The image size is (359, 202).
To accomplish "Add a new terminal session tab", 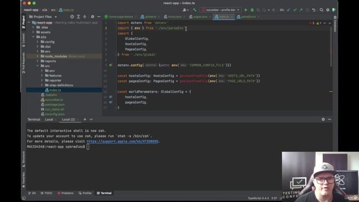I will (x=85, y=120).
